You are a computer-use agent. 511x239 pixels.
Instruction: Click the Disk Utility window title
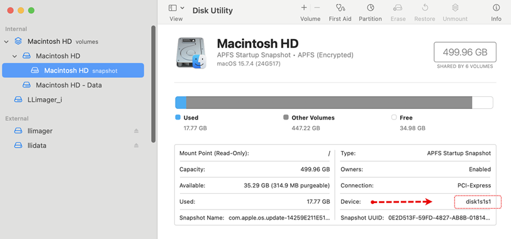[213, 11]
